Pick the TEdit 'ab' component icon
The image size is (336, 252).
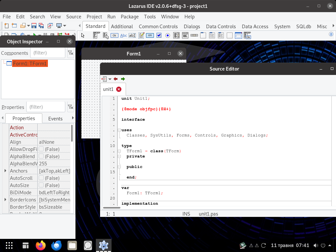pos(132,35)
